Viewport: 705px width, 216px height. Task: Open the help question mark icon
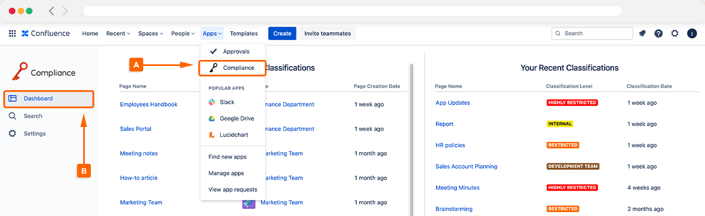(x=658, y=34)
